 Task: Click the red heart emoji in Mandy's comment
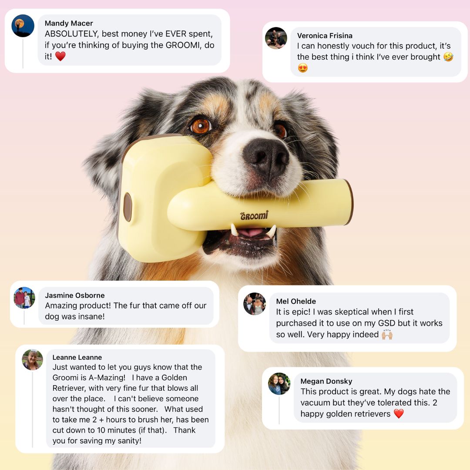(60, 56)
